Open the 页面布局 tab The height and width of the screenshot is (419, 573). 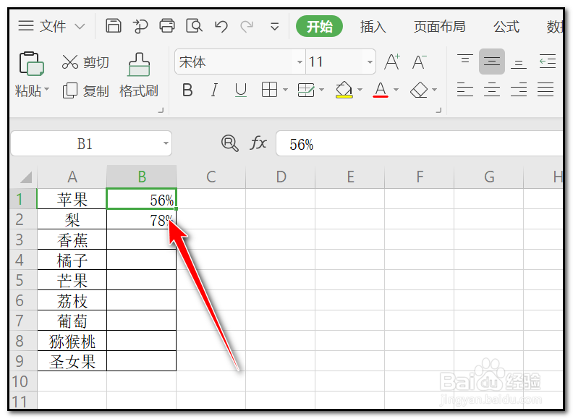coord(440,26)
